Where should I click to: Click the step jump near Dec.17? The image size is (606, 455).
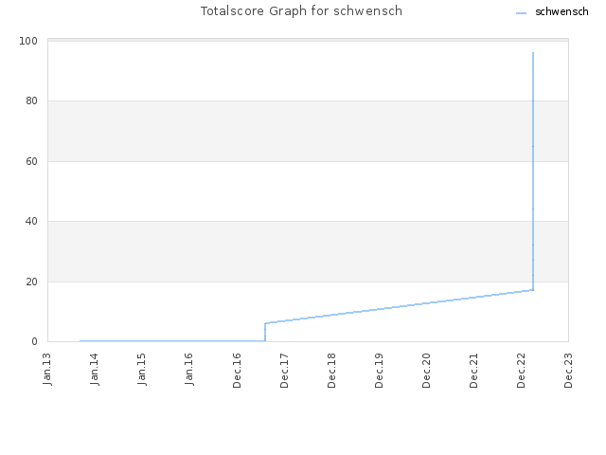(265, 332)
